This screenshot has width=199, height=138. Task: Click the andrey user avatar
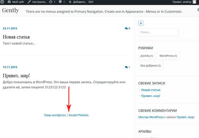[194, 2]
